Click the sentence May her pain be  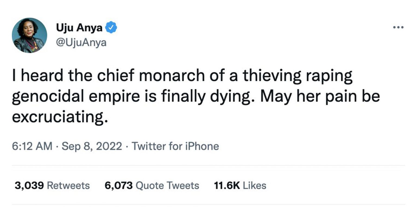pyautogui.click(x=320, y=97)
